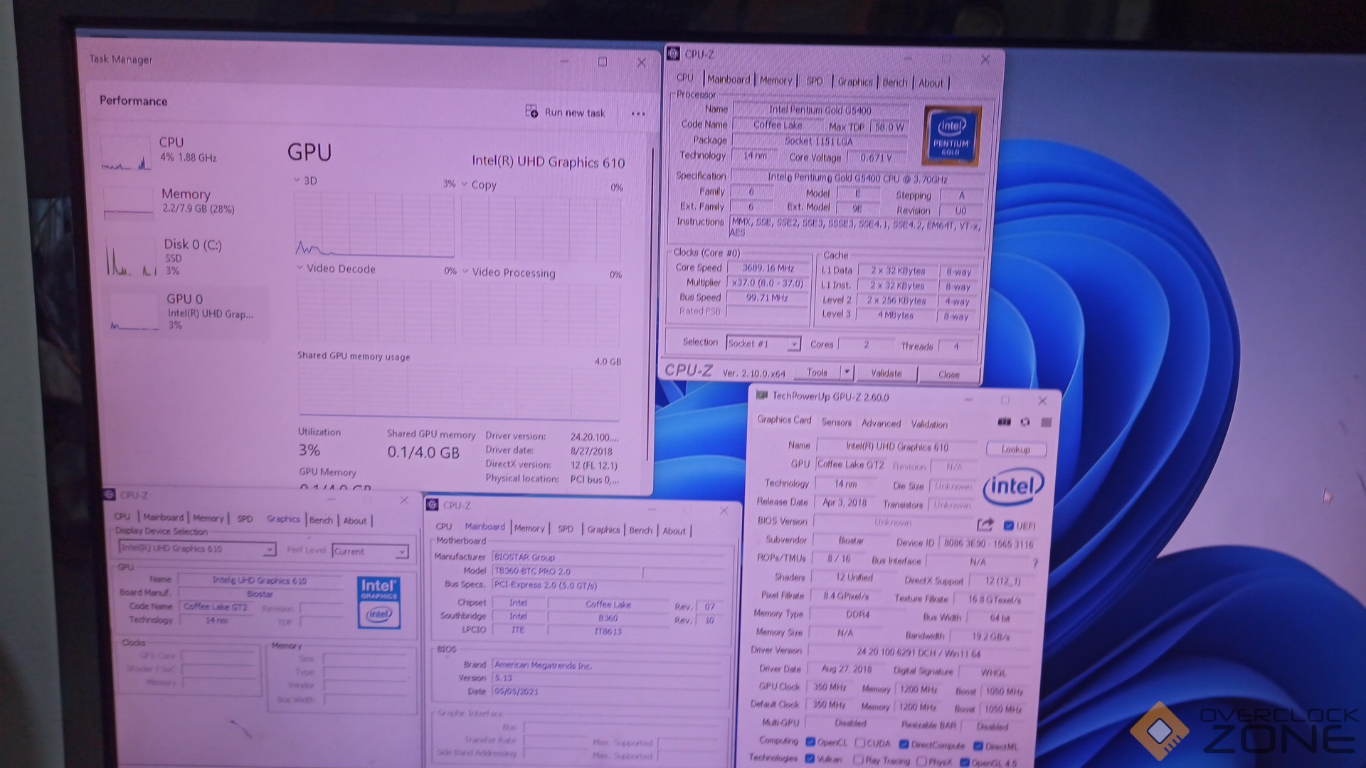Click GPU-Z refresh icon

pyautogui.click(x=1025, y=422)
